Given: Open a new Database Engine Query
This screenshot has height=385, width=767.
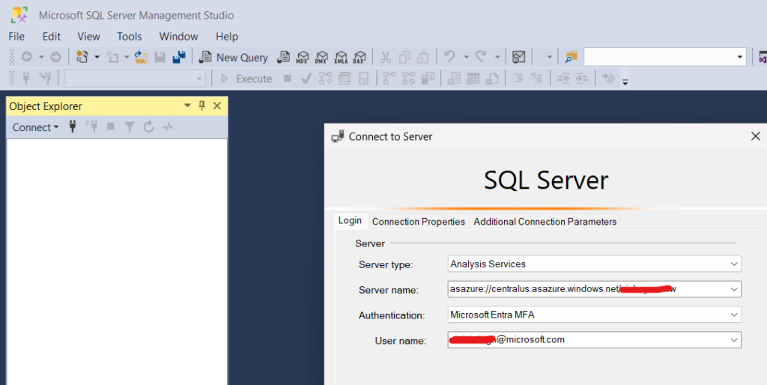Looking at the screenshot, I should [283, 57].
